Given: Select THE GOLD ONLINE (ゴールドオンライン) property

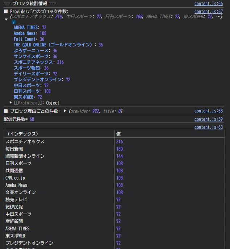Looking at the screenshot, I should (x=58, y=45).
